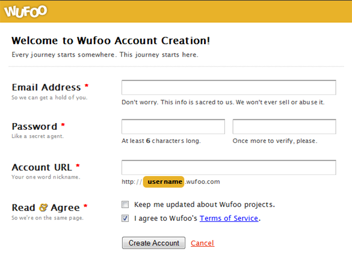Image resolution: width=352 pixels, height=266 pixels.
Task: Click the password verification field
Action: (284, 127)
